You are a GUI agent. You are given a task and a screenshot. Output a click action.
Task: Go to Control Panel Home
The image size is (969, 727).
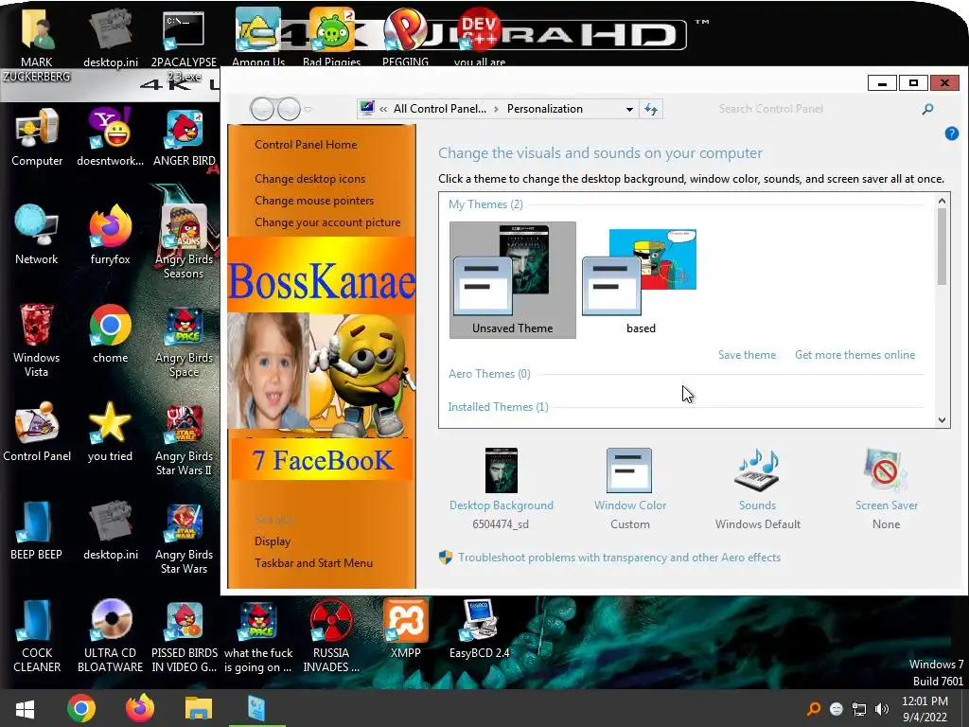pyautogui.click(x=306, y=145)
